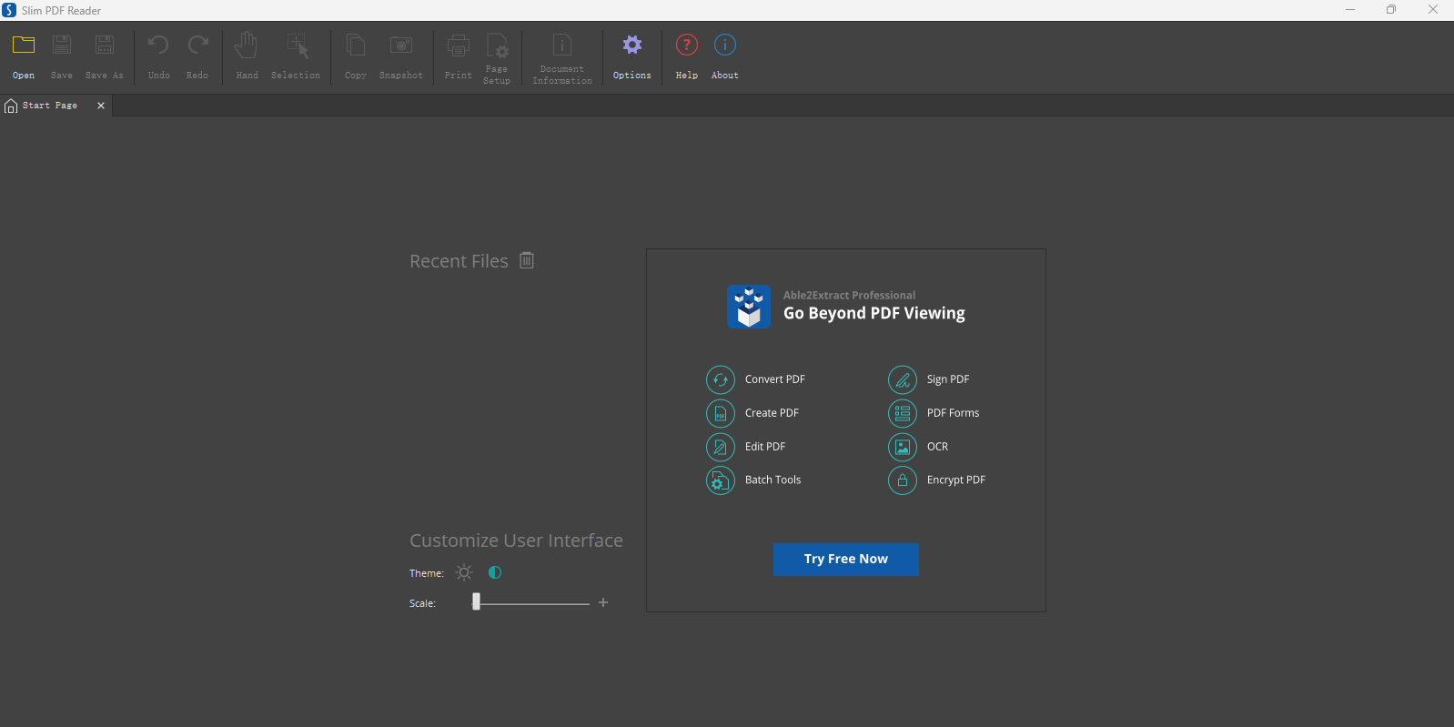Click the Help question mark icon
This screenshot has width=1454, height=727.
click(687, 45)
